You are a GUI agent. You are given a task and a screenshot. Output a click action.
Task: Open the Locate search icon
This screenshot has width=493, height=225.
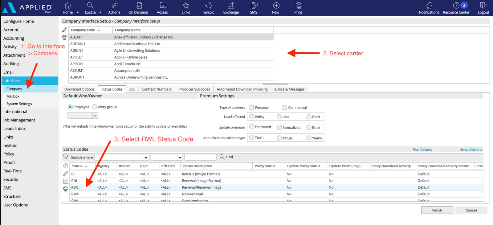[90, 6]
